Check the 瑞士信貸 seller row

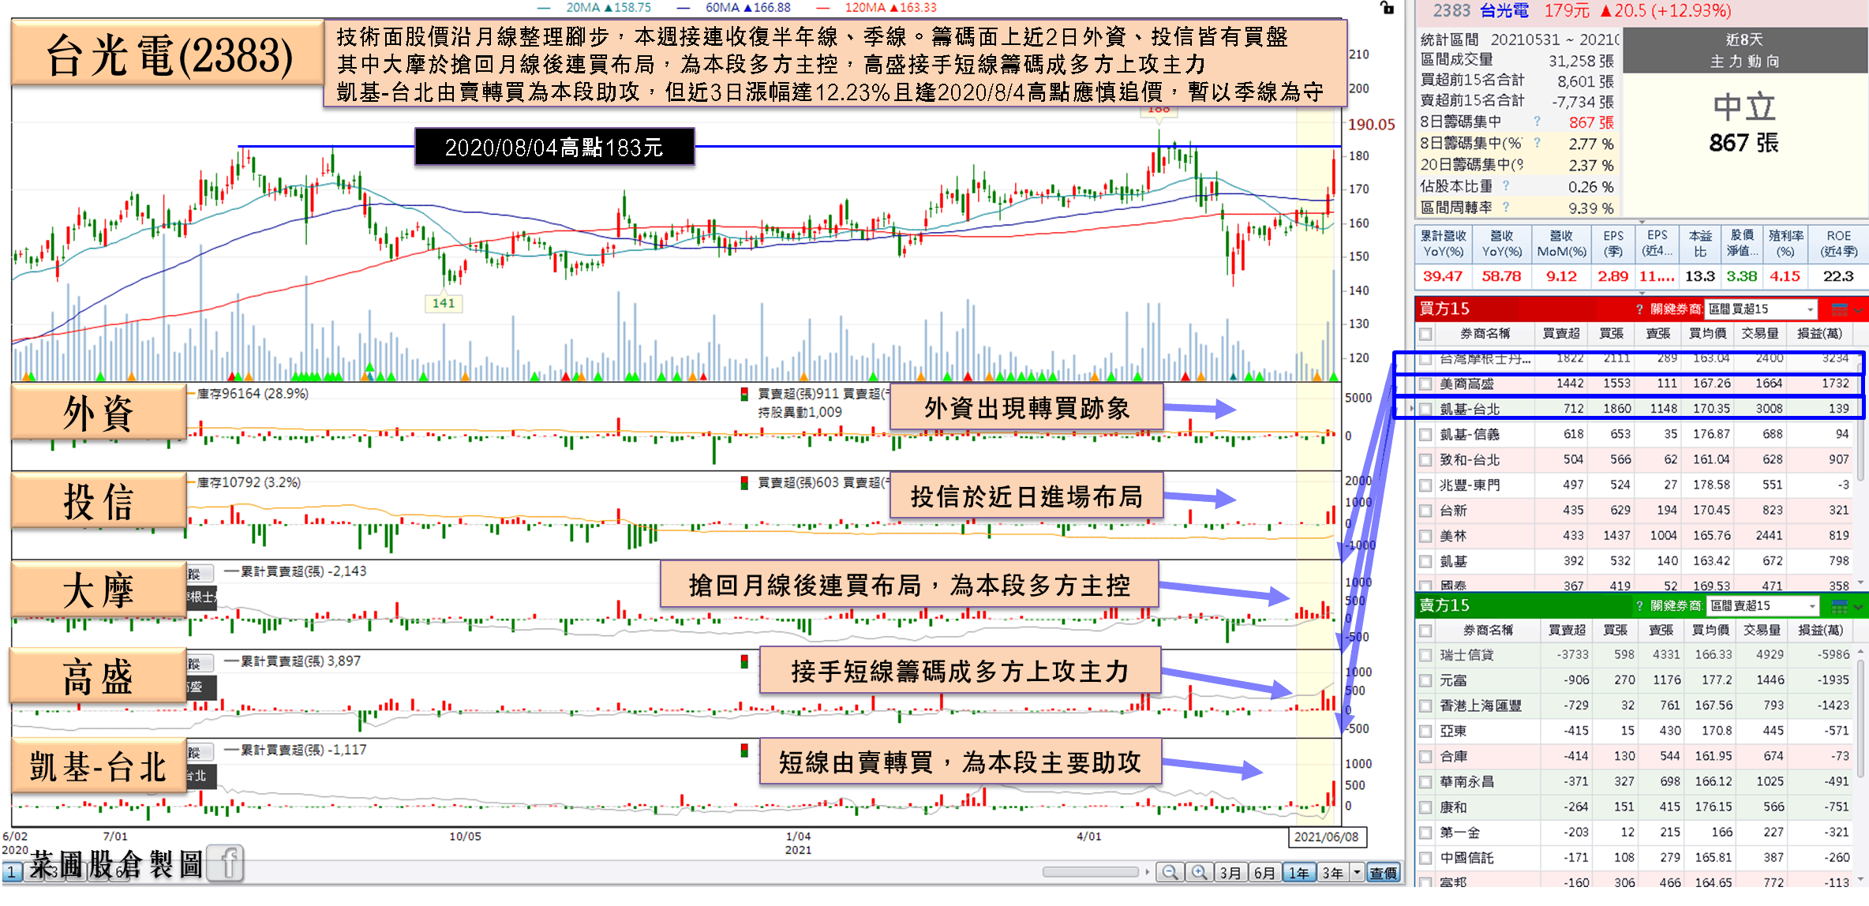pyautogui.click(x=1425, y=655)
